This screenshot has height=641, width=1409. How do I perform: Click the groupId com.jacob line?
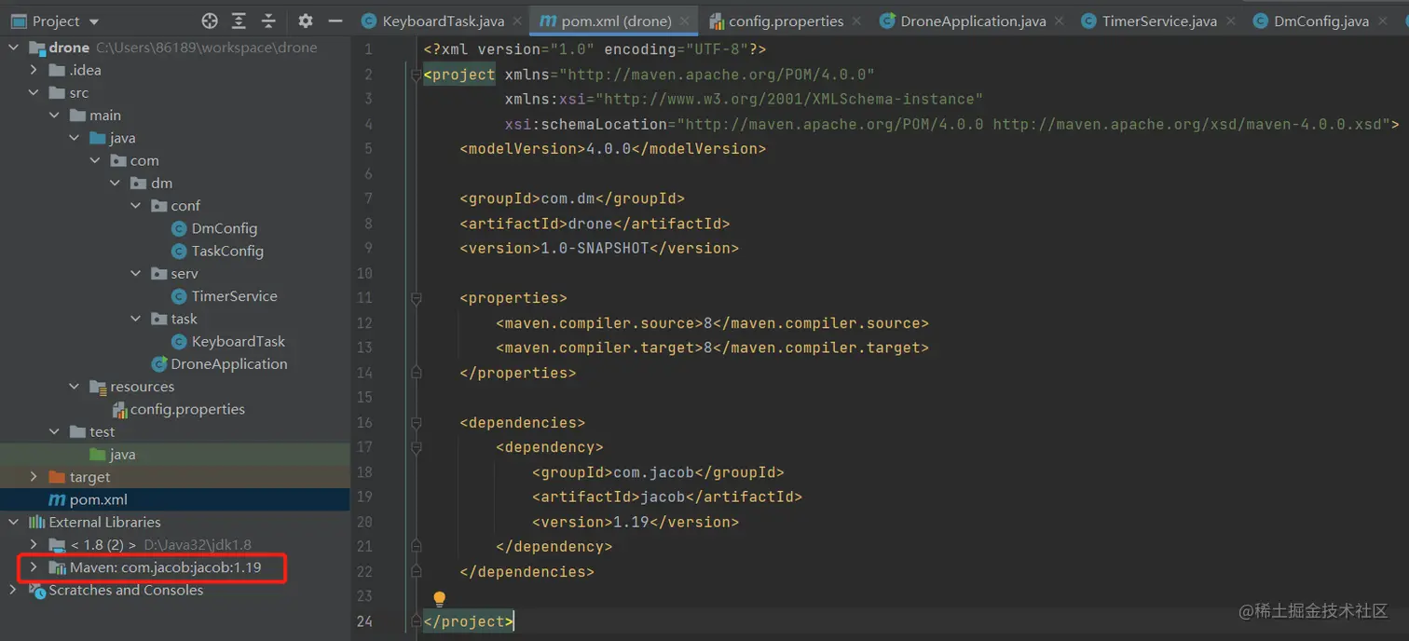(658, 472)
